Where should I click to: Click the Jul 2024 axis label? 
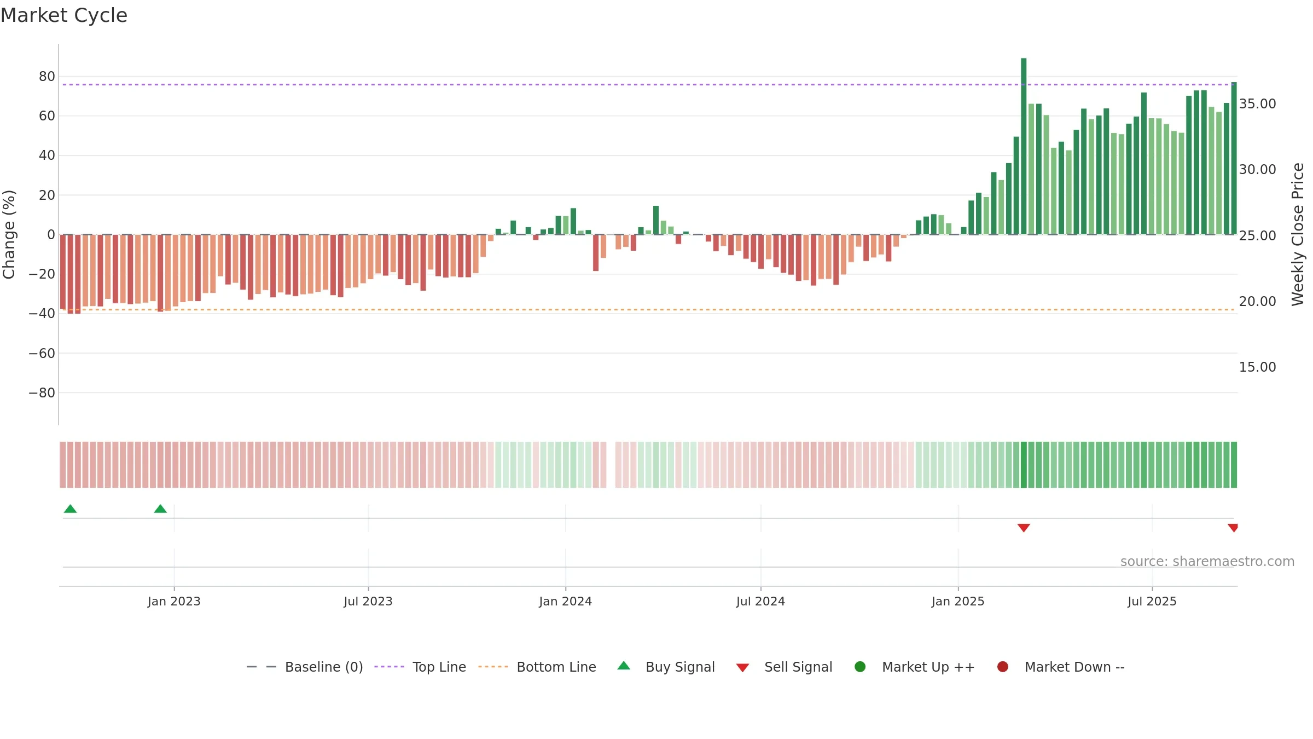point(760,601)
